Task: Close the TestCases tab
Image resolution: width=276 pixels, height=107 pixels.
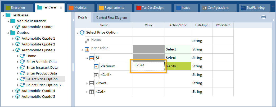Action: coord(61,8)
